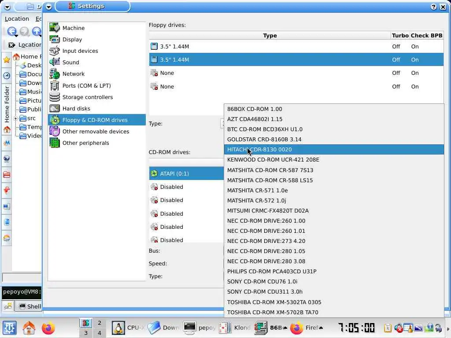Image resolution: width=451 pixels, height=338 pixels.
Task: Select MATSHITA CD-ROM CR-588 LS15
Action: point(334,180)
